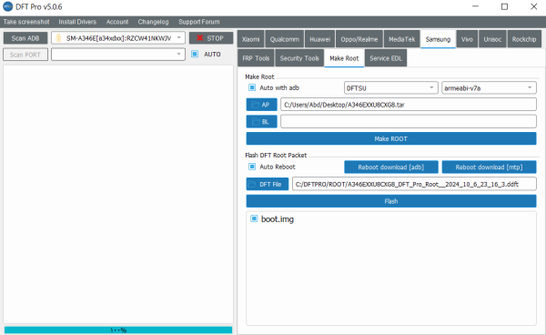The width and height of the screenshot is (546, 335).
Task: Click the Android device icon in ADB list
Action: (58, 38)
